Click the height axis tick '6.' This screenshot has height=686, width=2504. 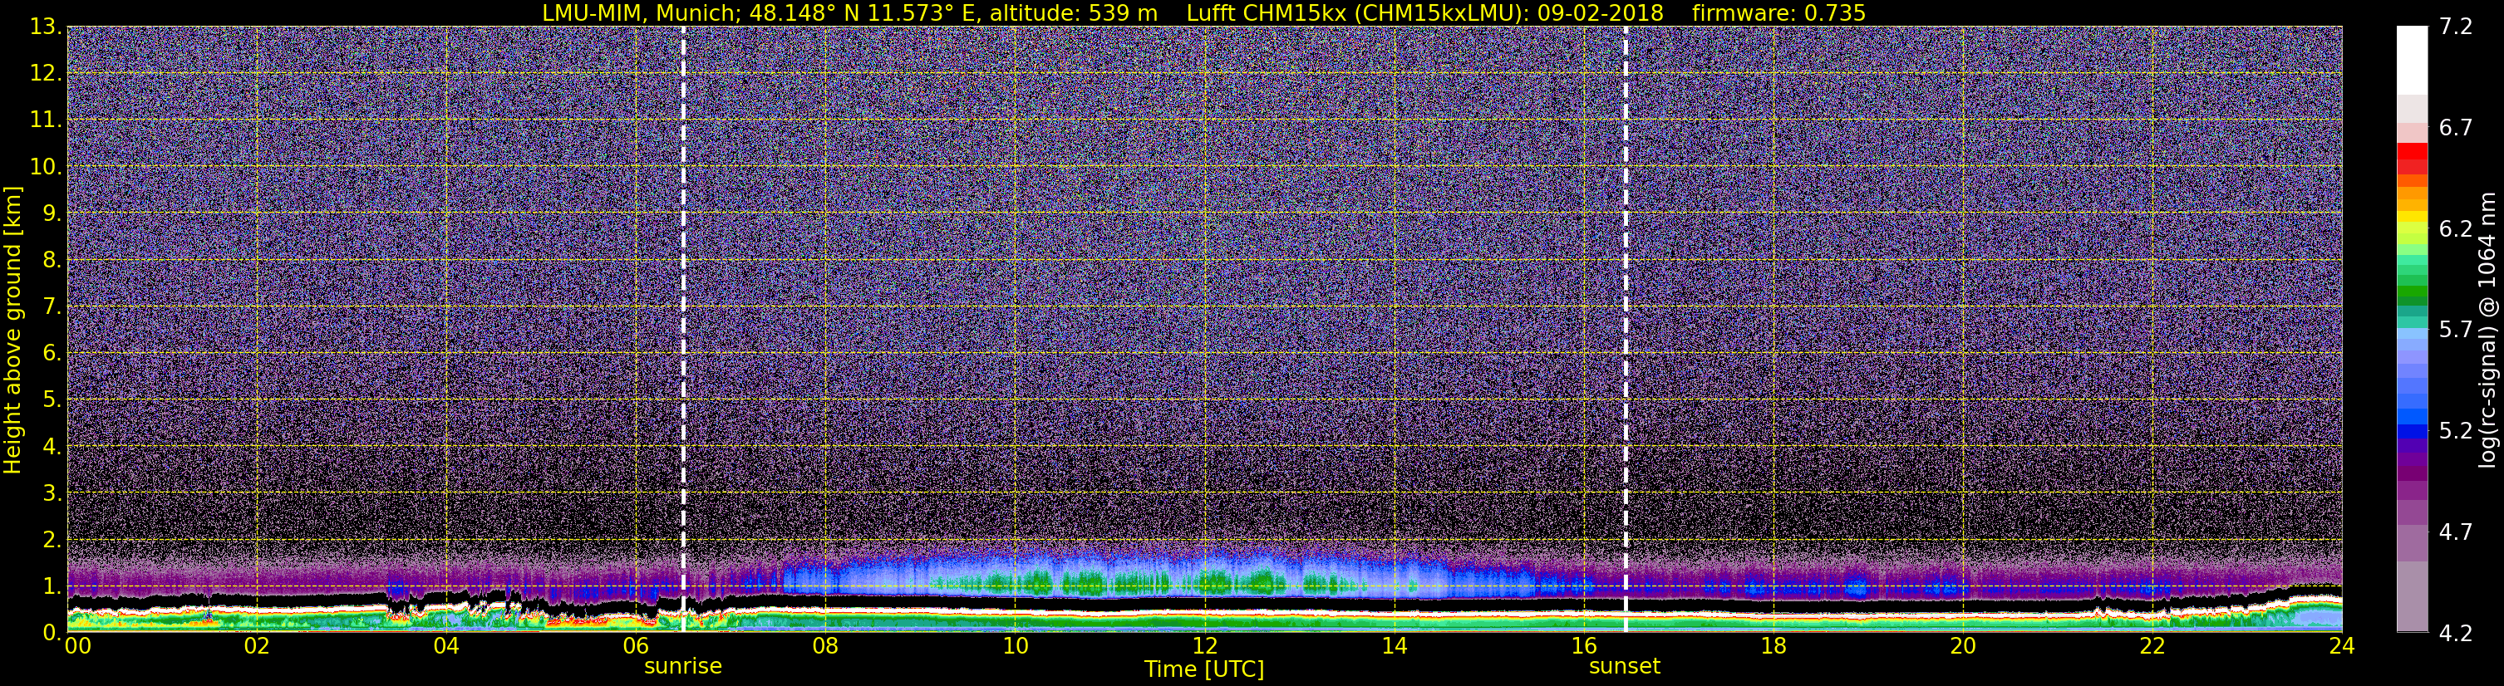[x=52, y=353]
